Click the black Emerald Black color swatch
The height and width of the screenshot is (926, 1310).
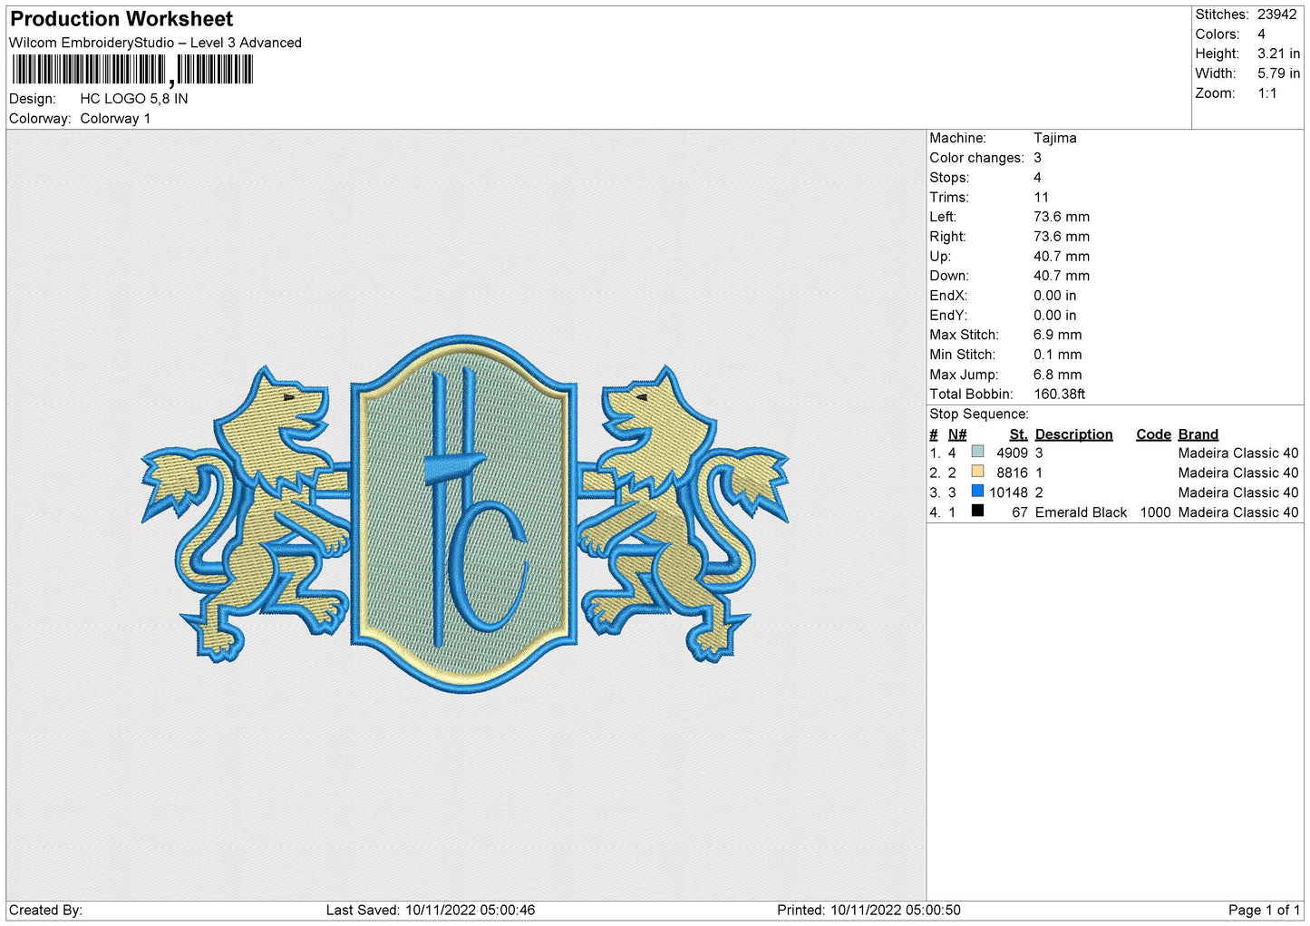coord(977,512)
